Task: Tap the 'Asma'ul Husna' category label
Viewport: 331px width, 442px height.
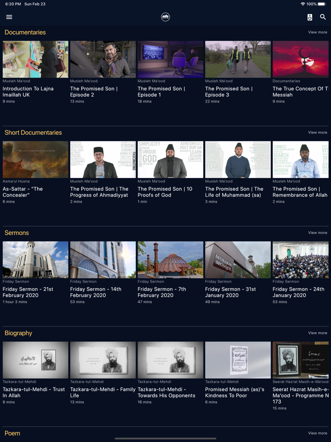Action: click(x=16, y=181)
